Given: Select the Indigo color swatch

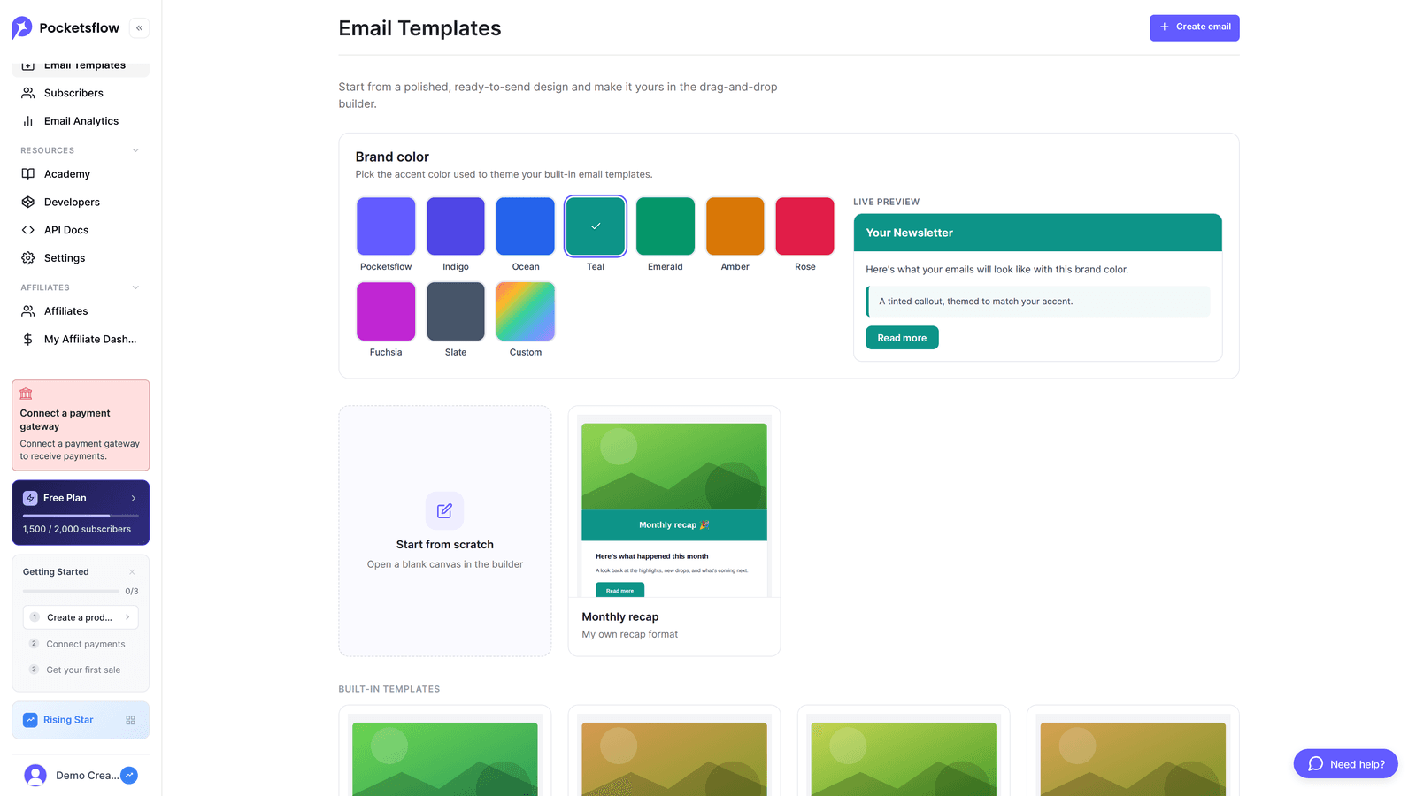Looking at the screenshot, I should (456, 226).
